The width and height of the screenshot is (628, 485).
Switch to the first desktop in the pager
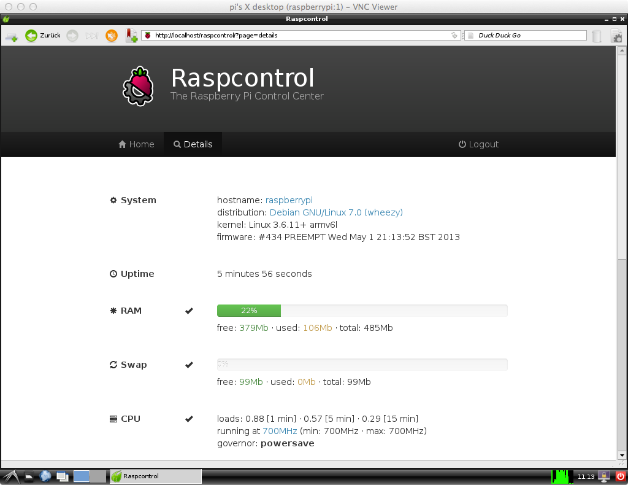82,476
